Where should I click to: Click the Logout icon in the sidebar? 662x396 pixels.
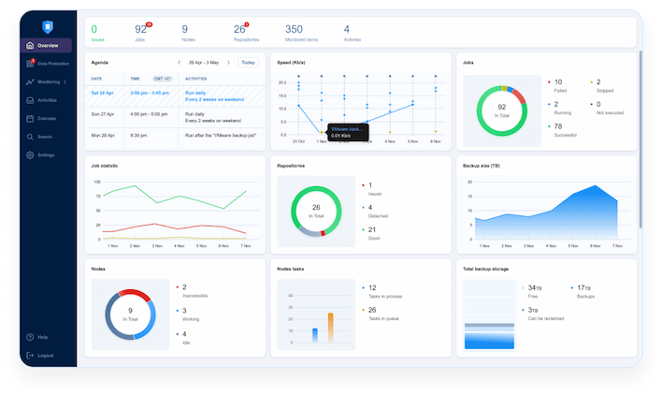coord(30,356)
